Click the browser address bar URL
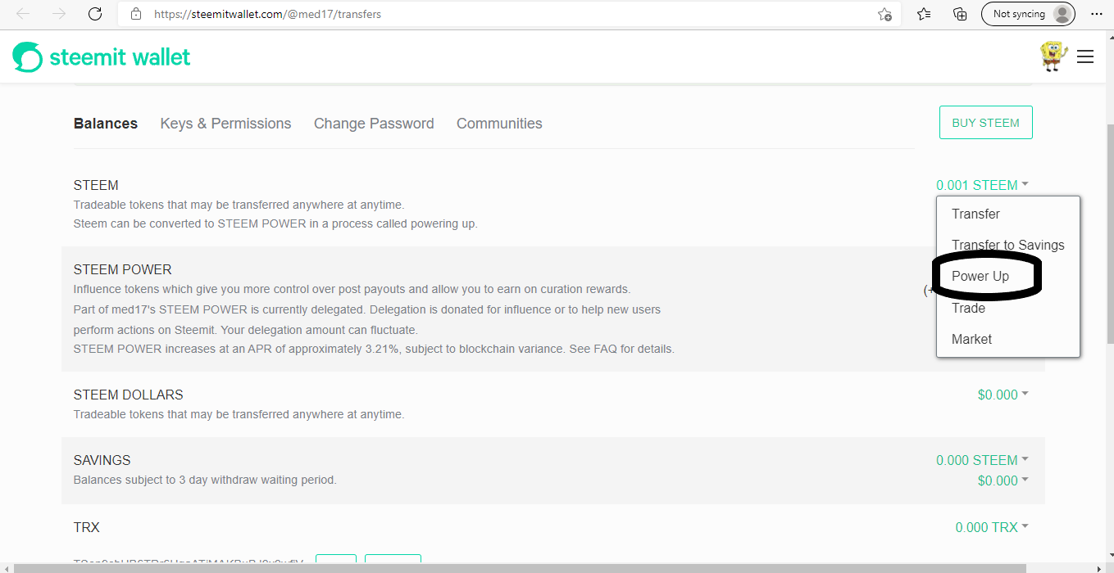Image resolution: width=1114 pixels, height=573 pixels. coord(492,14)
